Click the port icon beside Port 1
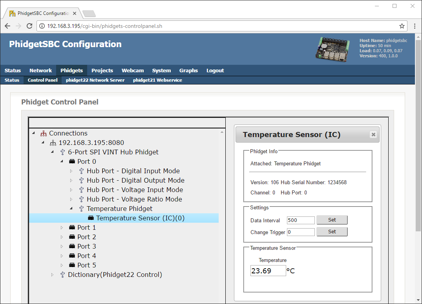 (72, 227)
